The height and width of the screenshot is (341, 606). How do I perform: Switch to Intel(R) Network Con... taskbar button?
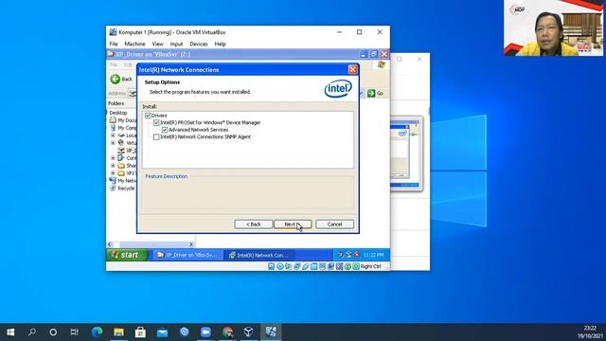point(258,255)
